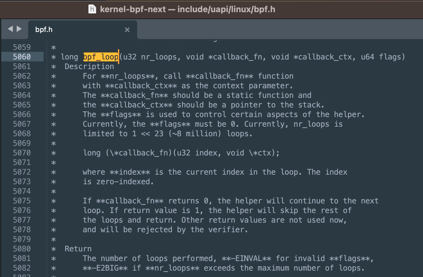Place cursor on the Description heading
Screen dimensions: 423x277
coord(89,67)
